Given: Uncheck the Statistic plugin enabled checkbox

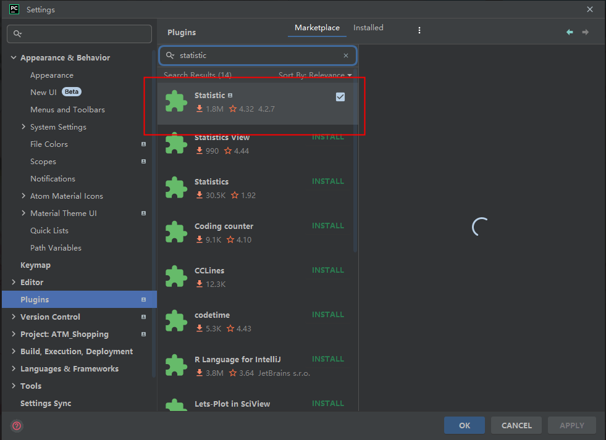Looking at the screenshot, I should tap(340, 97).
